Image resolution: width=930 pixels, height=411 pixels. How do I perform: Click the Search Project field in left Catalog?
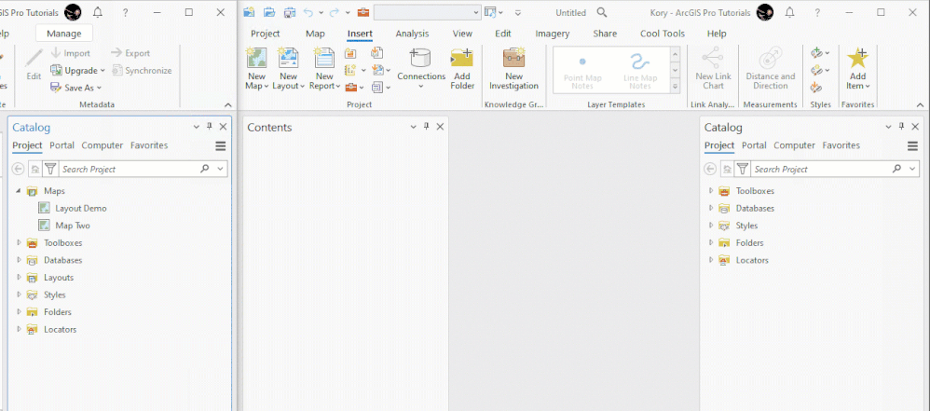(130, 169)
